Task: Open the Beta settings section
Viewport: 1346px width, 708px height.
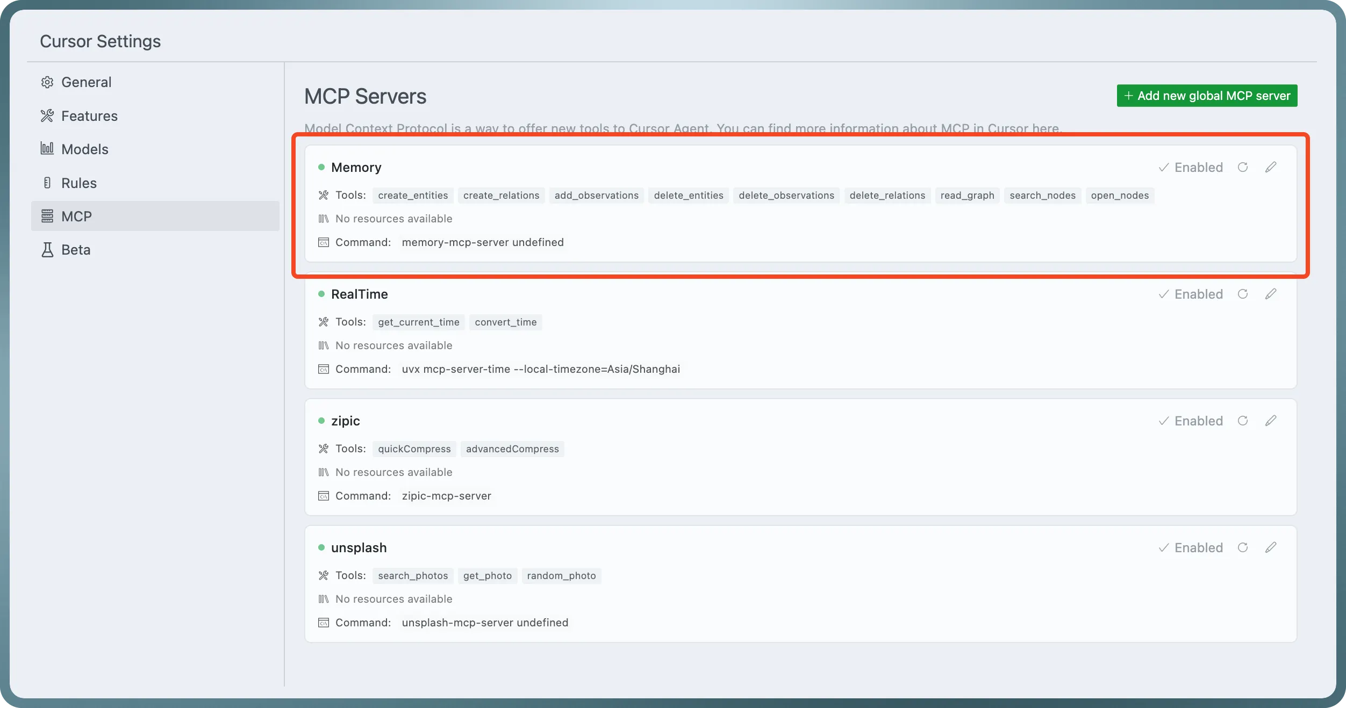Action: 75,250
